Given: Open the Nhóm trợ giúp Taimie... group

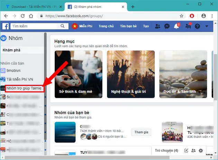Looking at the screenshot, I should (25, 88).
